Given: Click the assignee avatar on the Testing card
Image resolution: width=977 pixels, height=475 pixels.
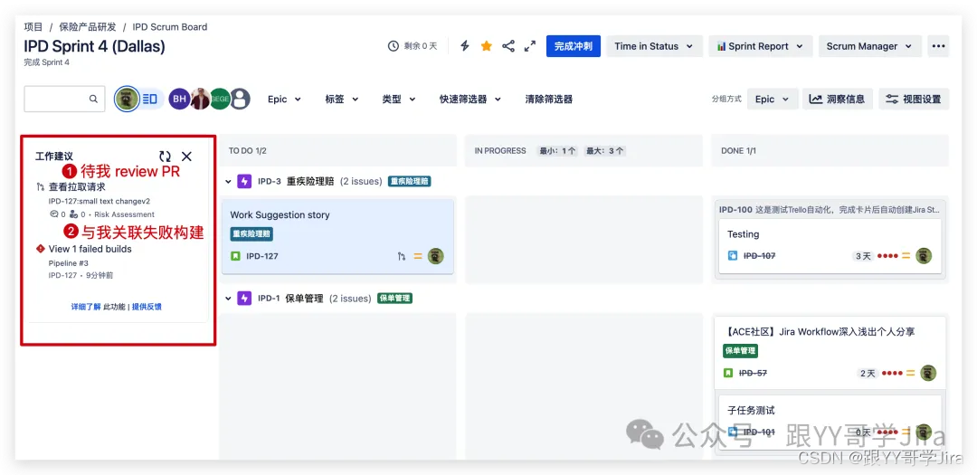Looking at the screenshot, I should [924, 255].
